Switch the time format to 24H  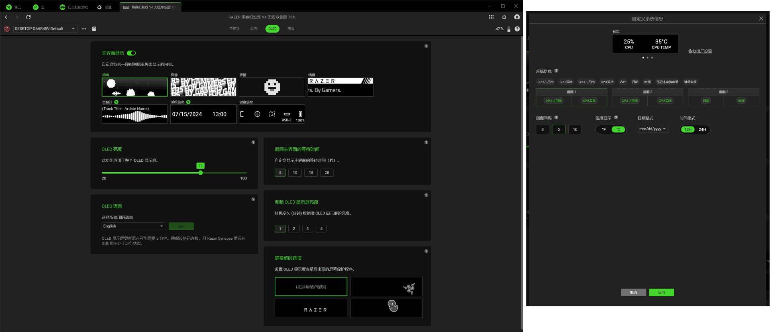coord(702,130)
